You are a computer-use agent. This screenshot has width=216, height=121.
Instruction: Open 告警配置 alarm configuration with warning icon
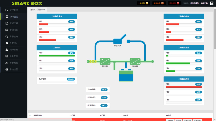coord(14,63)
